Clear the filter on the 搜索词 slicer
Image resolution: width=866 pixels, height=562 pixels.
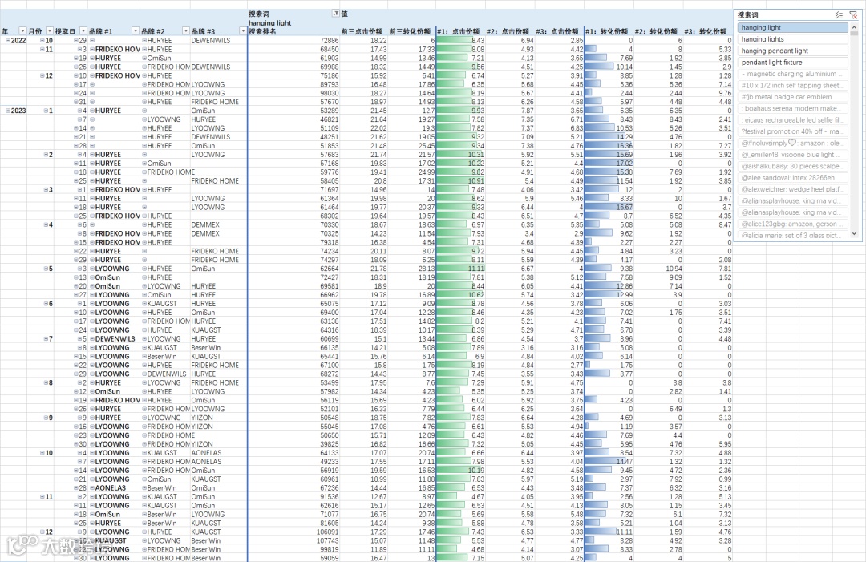(852, 15)
